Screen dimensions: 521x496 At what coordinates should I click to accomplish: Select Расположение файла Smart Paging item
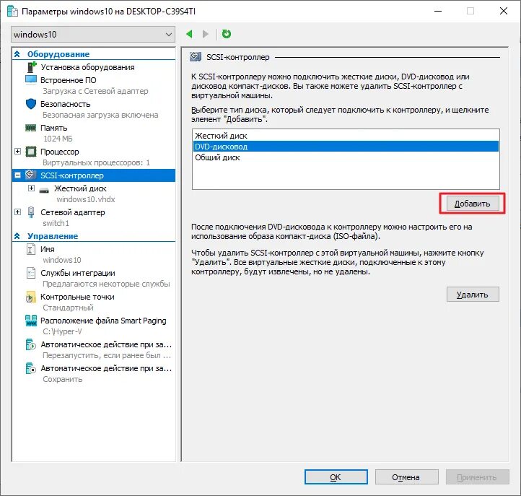pos(103,321)
